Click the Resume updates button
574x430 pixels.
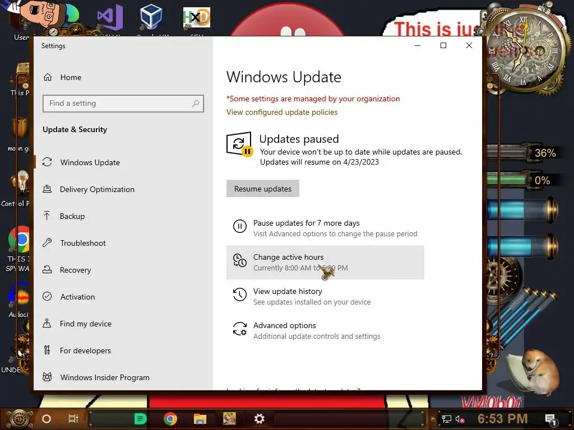pyautogui.click(x=263, y=189)
